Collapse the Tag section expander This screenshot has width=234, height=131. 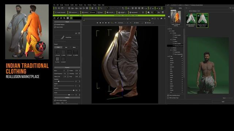point(168,56)
